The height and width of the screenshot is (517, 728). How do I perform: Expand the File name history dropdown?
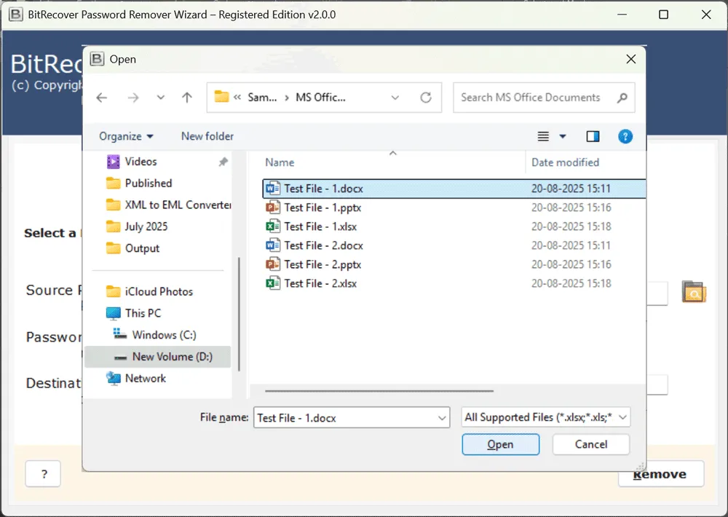pyautogui.click(x=442, y=418)
